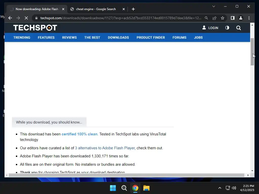The height and width of the screenshot is (194, 259).
Task: Open File Explorer from the taskbar
Action: click(146, 188)
